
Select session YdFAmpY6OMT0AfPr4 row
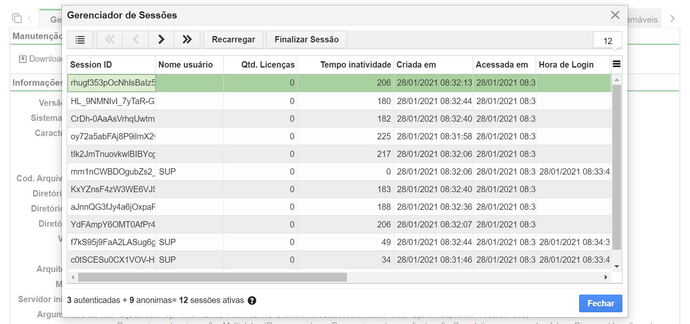pos(339,225)
